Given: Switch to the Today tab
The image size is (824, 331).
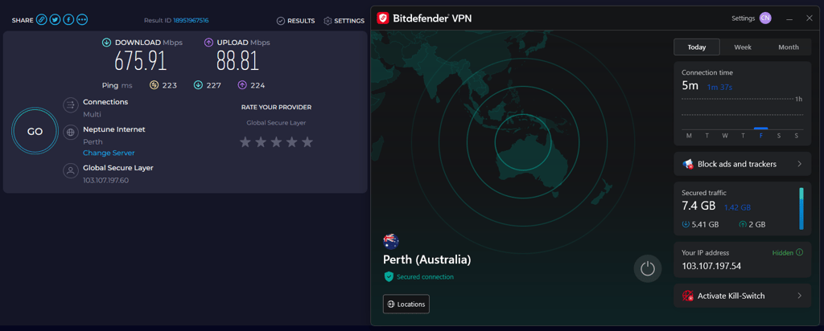Looking at the screenshot, I should point(697,47).
